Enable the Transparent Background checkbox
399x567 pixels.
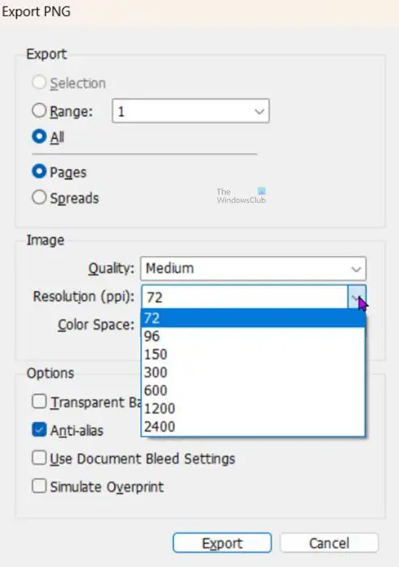(39, 402)
